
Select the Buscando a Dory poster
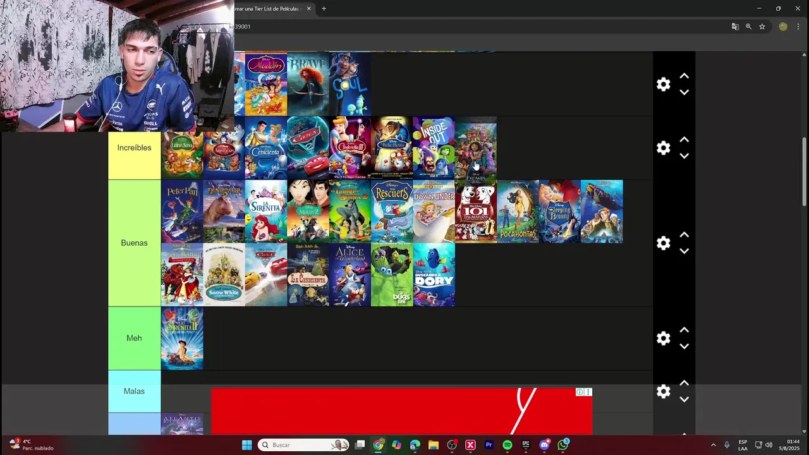click(434, 275)
